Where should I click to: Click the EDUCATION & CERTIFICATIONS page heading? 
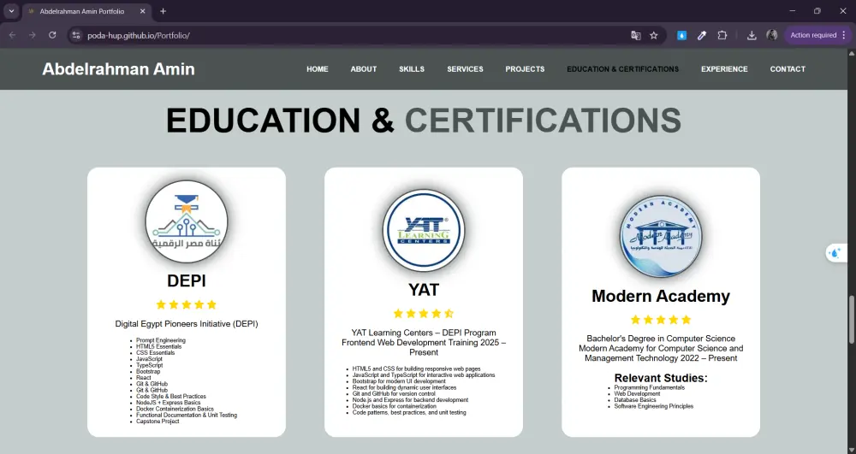coord(424,121)
